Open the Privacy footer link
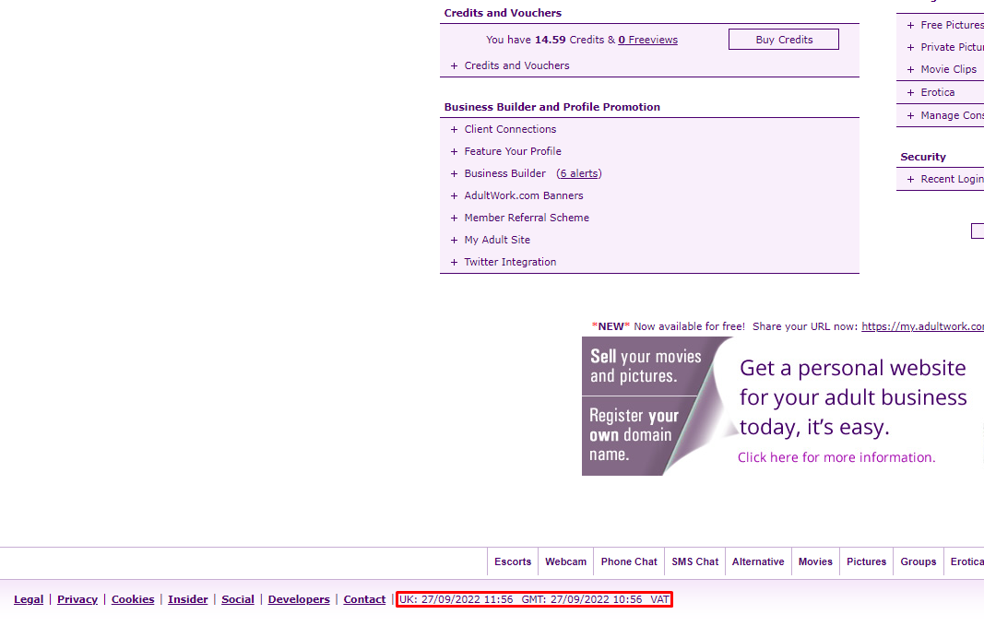 click(77, 599)
